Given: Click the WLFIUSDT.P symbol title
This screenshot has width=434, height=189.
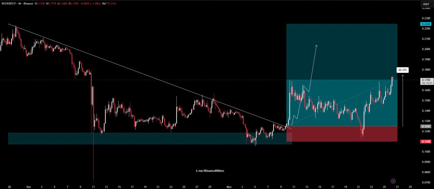Looking at the screenshot, I should 9,3.
